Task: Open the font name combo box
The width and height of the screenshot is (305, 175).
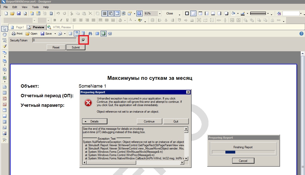Action: pos(34,20)
